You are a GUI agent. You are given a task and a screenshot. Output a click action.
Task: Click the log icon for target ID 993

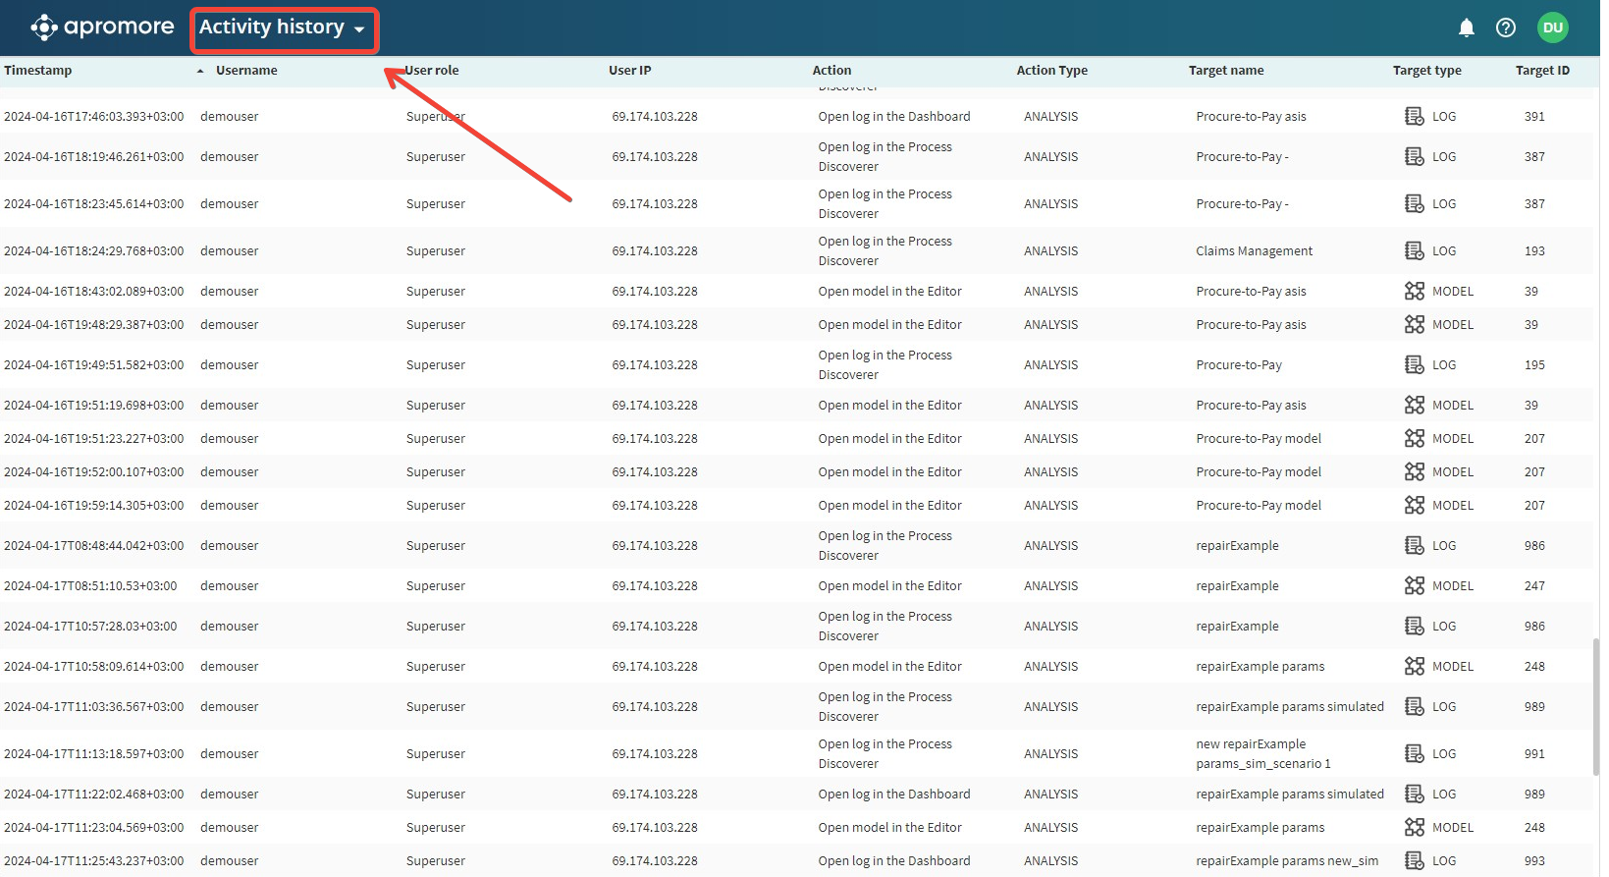pos(1414,860)
